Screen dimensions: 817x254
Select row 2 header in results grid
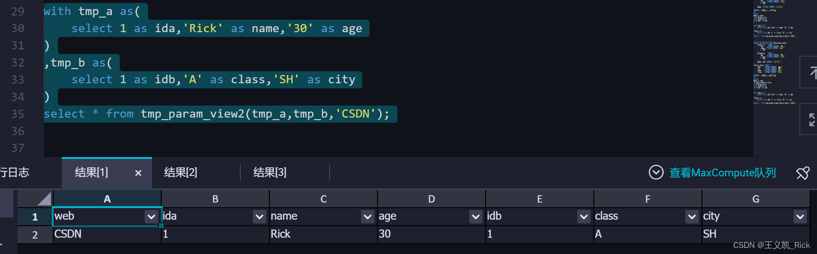pos(35,235)
